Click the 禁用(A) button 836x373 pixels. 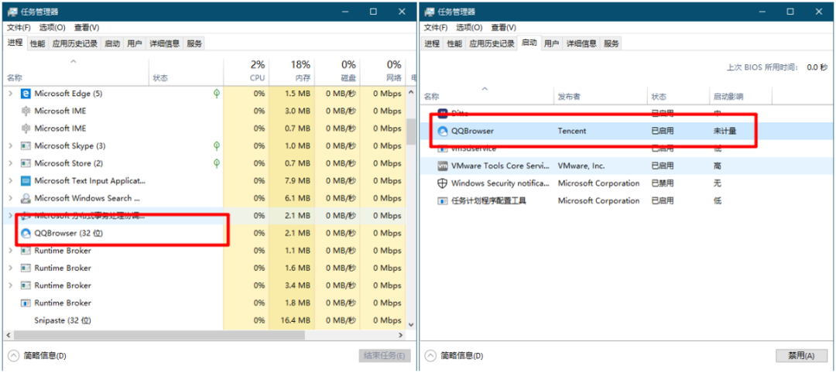(x=801, y=355)
